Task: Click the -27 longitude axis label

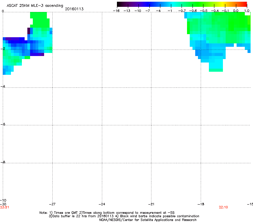Action: coord(52,204)
